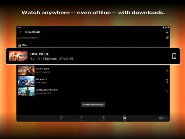Toggle Smart Downloads ON setting
Screen dimensions: 185x139
(38, 38)
